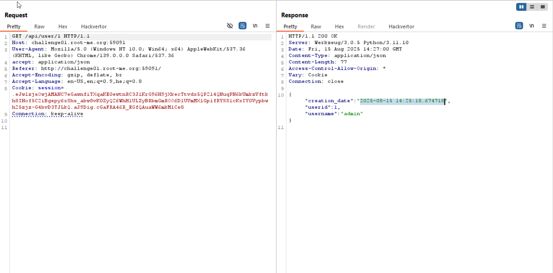Open the Hex tab in Request
This screenshot has width=553, height=273.
[x=63, y=27]
